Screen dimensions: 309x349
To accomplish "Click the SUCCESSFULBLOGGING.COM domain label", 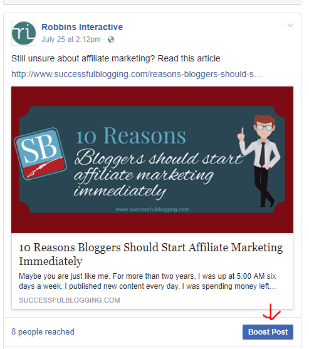I will click(x=70, y=300).
